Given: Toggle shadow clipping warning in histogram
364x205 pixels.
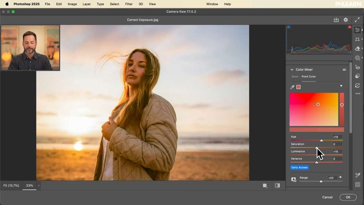Looking at the screenshot, I should (x=288, y=27).
